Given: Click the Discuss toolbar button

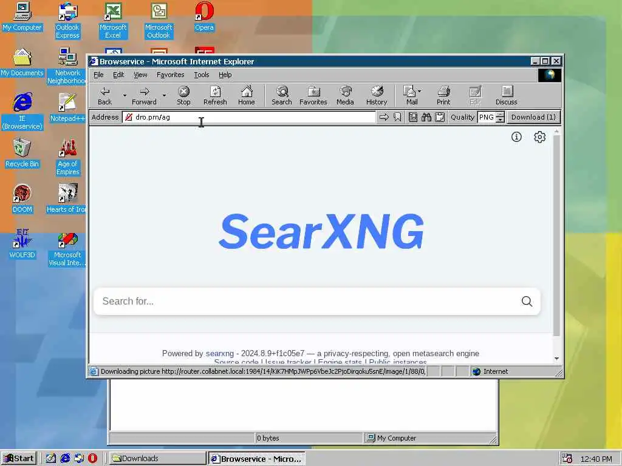Looking at the screenshot, I should [507, 96].
